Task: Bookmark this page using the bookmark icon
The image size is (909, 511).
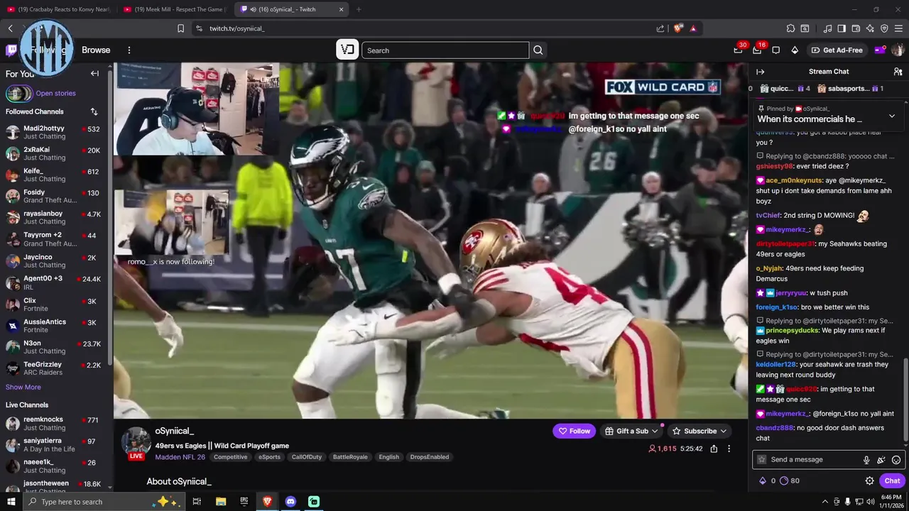Action: pyautogui.click(x=180, y=28)
